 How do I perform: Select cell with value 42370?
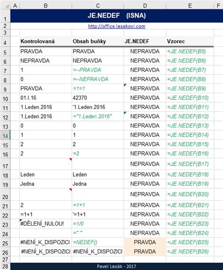tap(98, 98)
